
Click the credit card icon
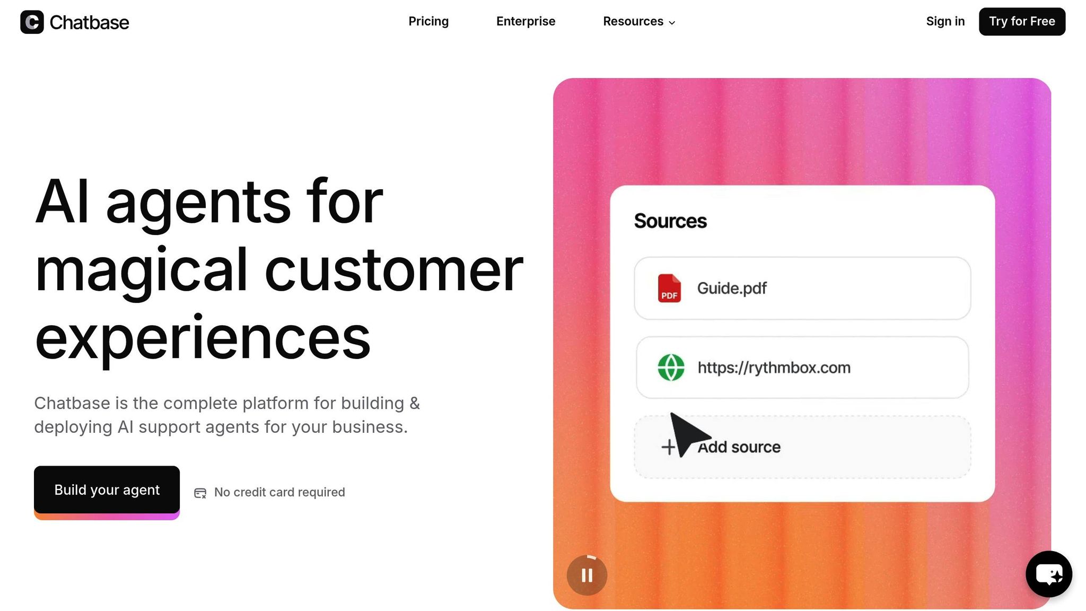point(200,493)
